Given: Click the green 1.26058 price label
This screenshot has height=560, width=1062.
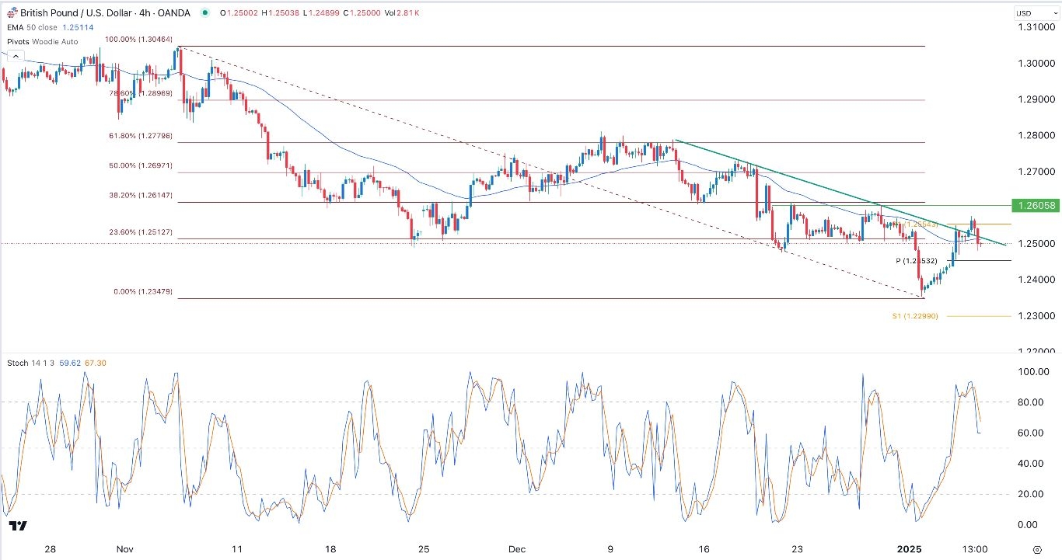Looking at the screenshot, I should click(x=1037, y=205).
